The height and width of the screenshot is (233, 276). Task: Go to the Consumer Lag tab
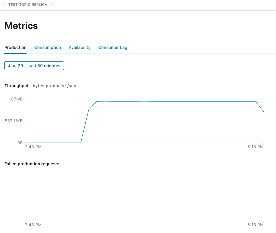click(x=113, y=47)
